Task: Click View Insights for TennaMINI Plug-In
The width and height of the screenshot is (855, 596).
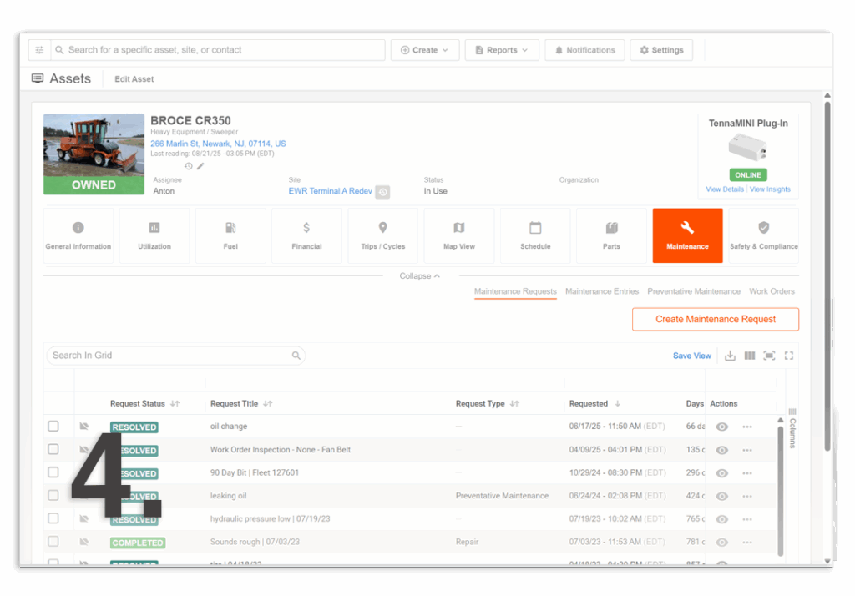Action: [x=770, y=189]
